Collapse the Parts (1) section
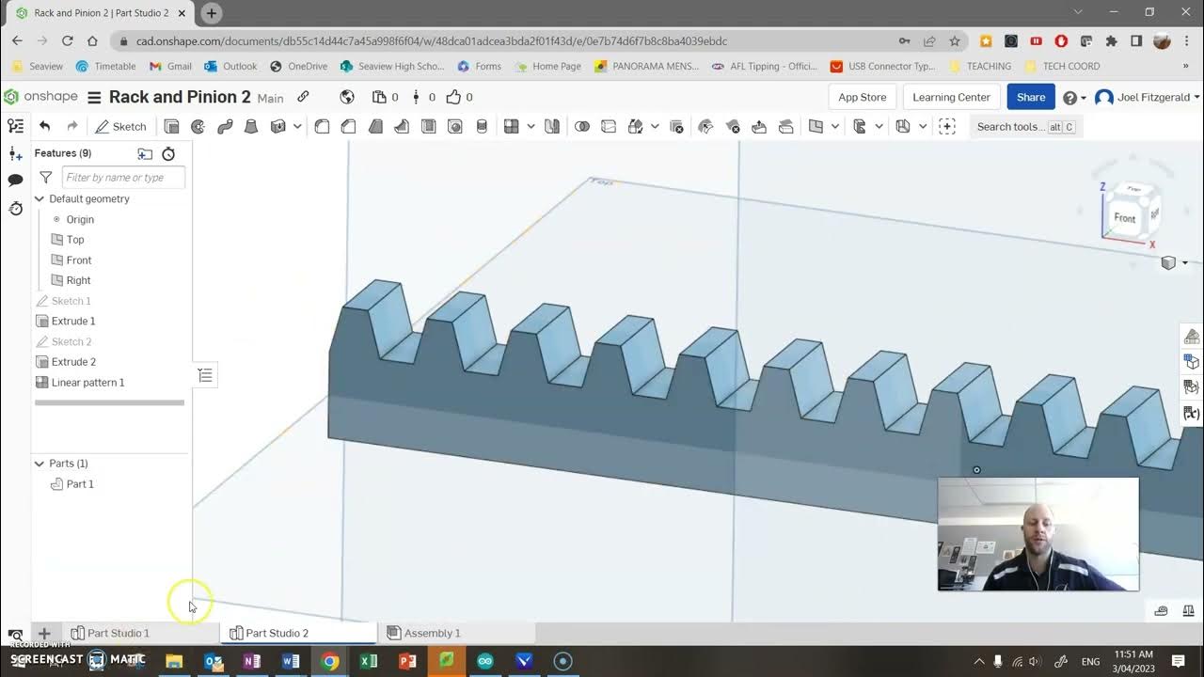1204x677 pixels. (x=40, y=464)
